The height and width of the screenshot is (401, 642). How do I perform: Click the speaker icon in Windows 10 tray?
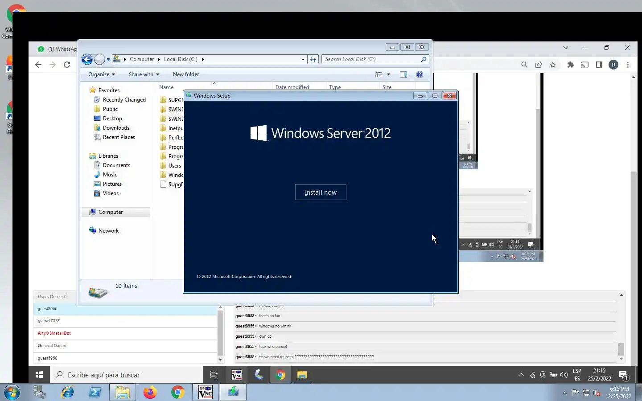click(564, 375)
